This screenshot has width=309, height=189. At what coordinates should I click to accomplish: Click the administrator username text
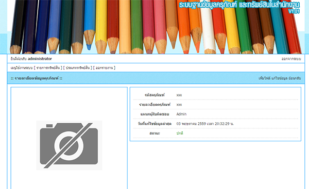(x=40, y=59)
